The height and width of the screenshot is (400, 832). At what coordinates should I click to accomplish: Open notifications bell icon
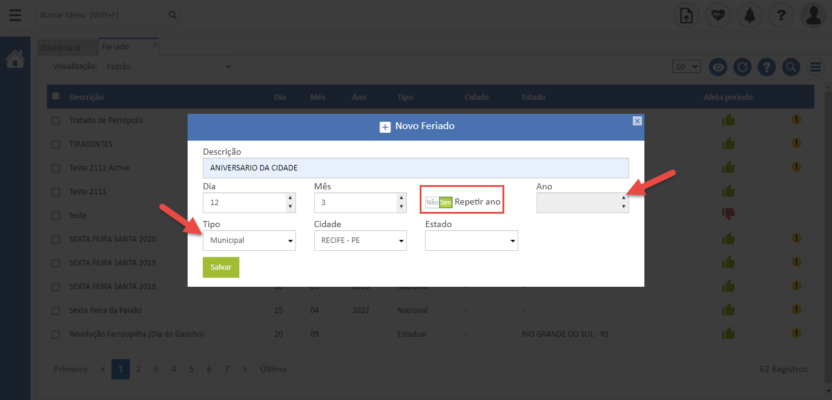coord(750,16)
